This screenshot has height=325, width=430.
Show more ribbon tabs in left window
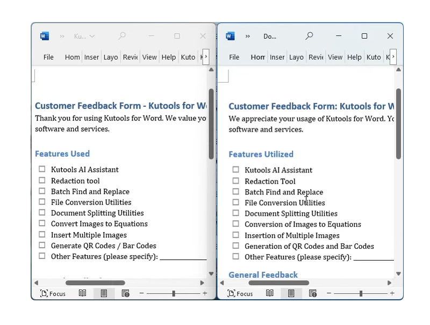[x=206, y=57]
